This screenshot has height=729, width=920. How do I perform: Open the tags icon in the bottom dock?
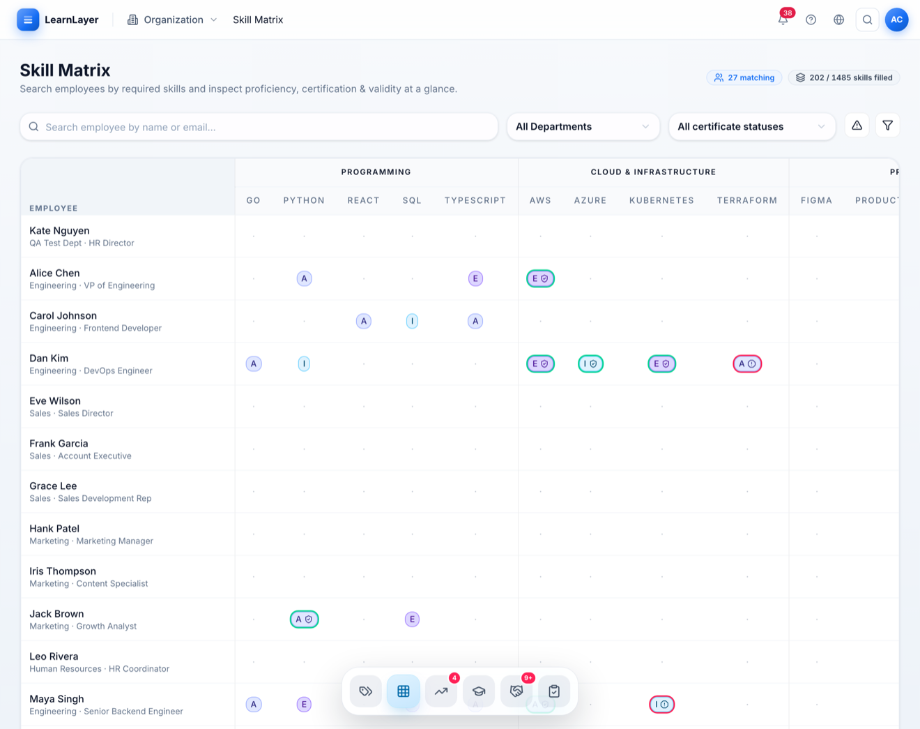point(366,691)
